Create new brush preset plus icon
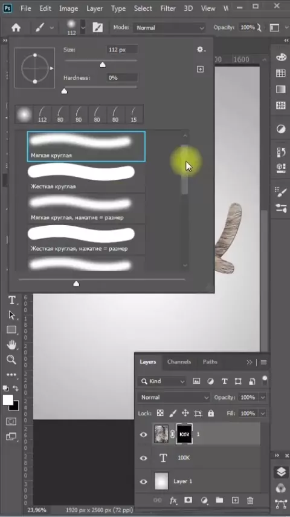This screenshot has width=290, height=517. 200,69
